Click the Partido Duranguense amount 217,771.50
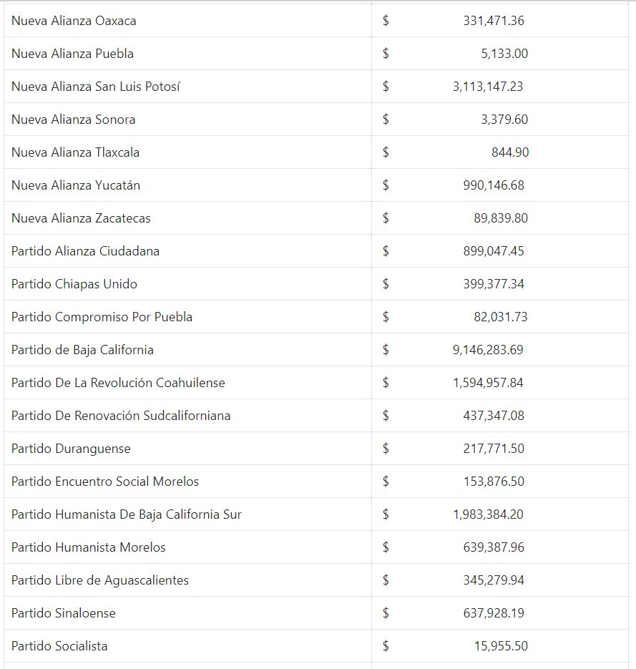 493,449
